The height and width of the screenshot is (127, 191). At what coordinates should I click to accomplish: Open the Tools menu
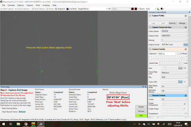coord(38,5)
